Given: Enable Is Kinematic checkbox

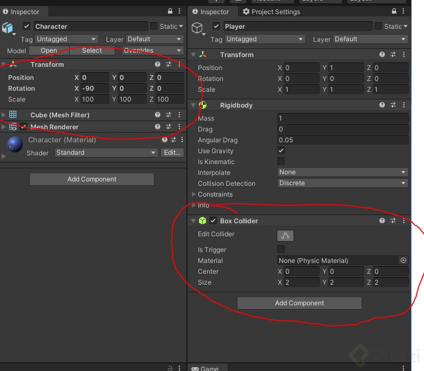Looking at the screenshot, I should [x=281, y=161].
